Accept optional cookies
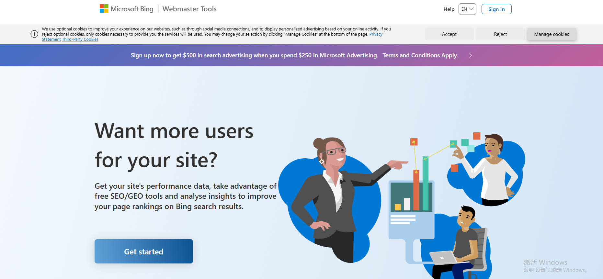The width and height of the screenshot is (603, 279). pos(449,34)
